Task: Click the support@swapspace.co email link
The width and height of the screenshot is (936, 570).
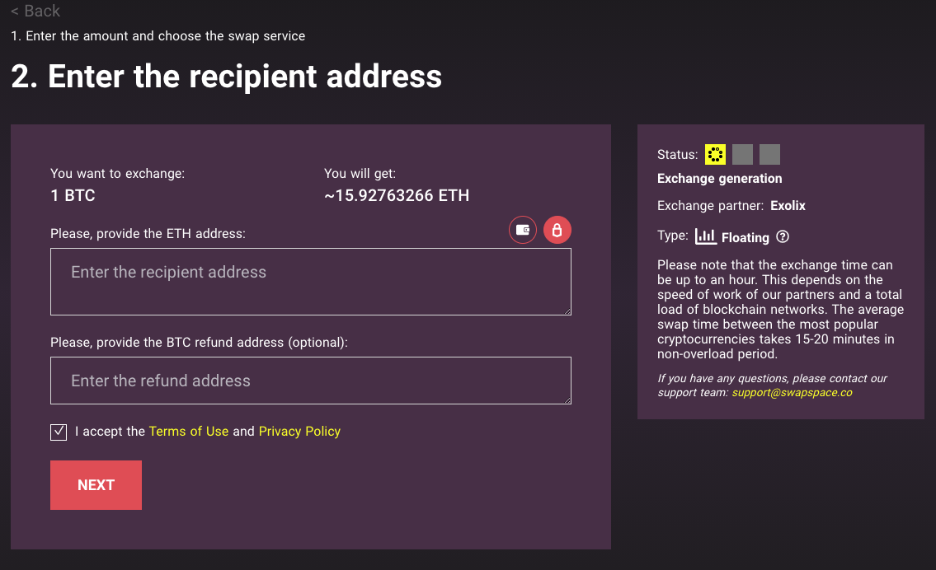Action: (x=793, y=392)
